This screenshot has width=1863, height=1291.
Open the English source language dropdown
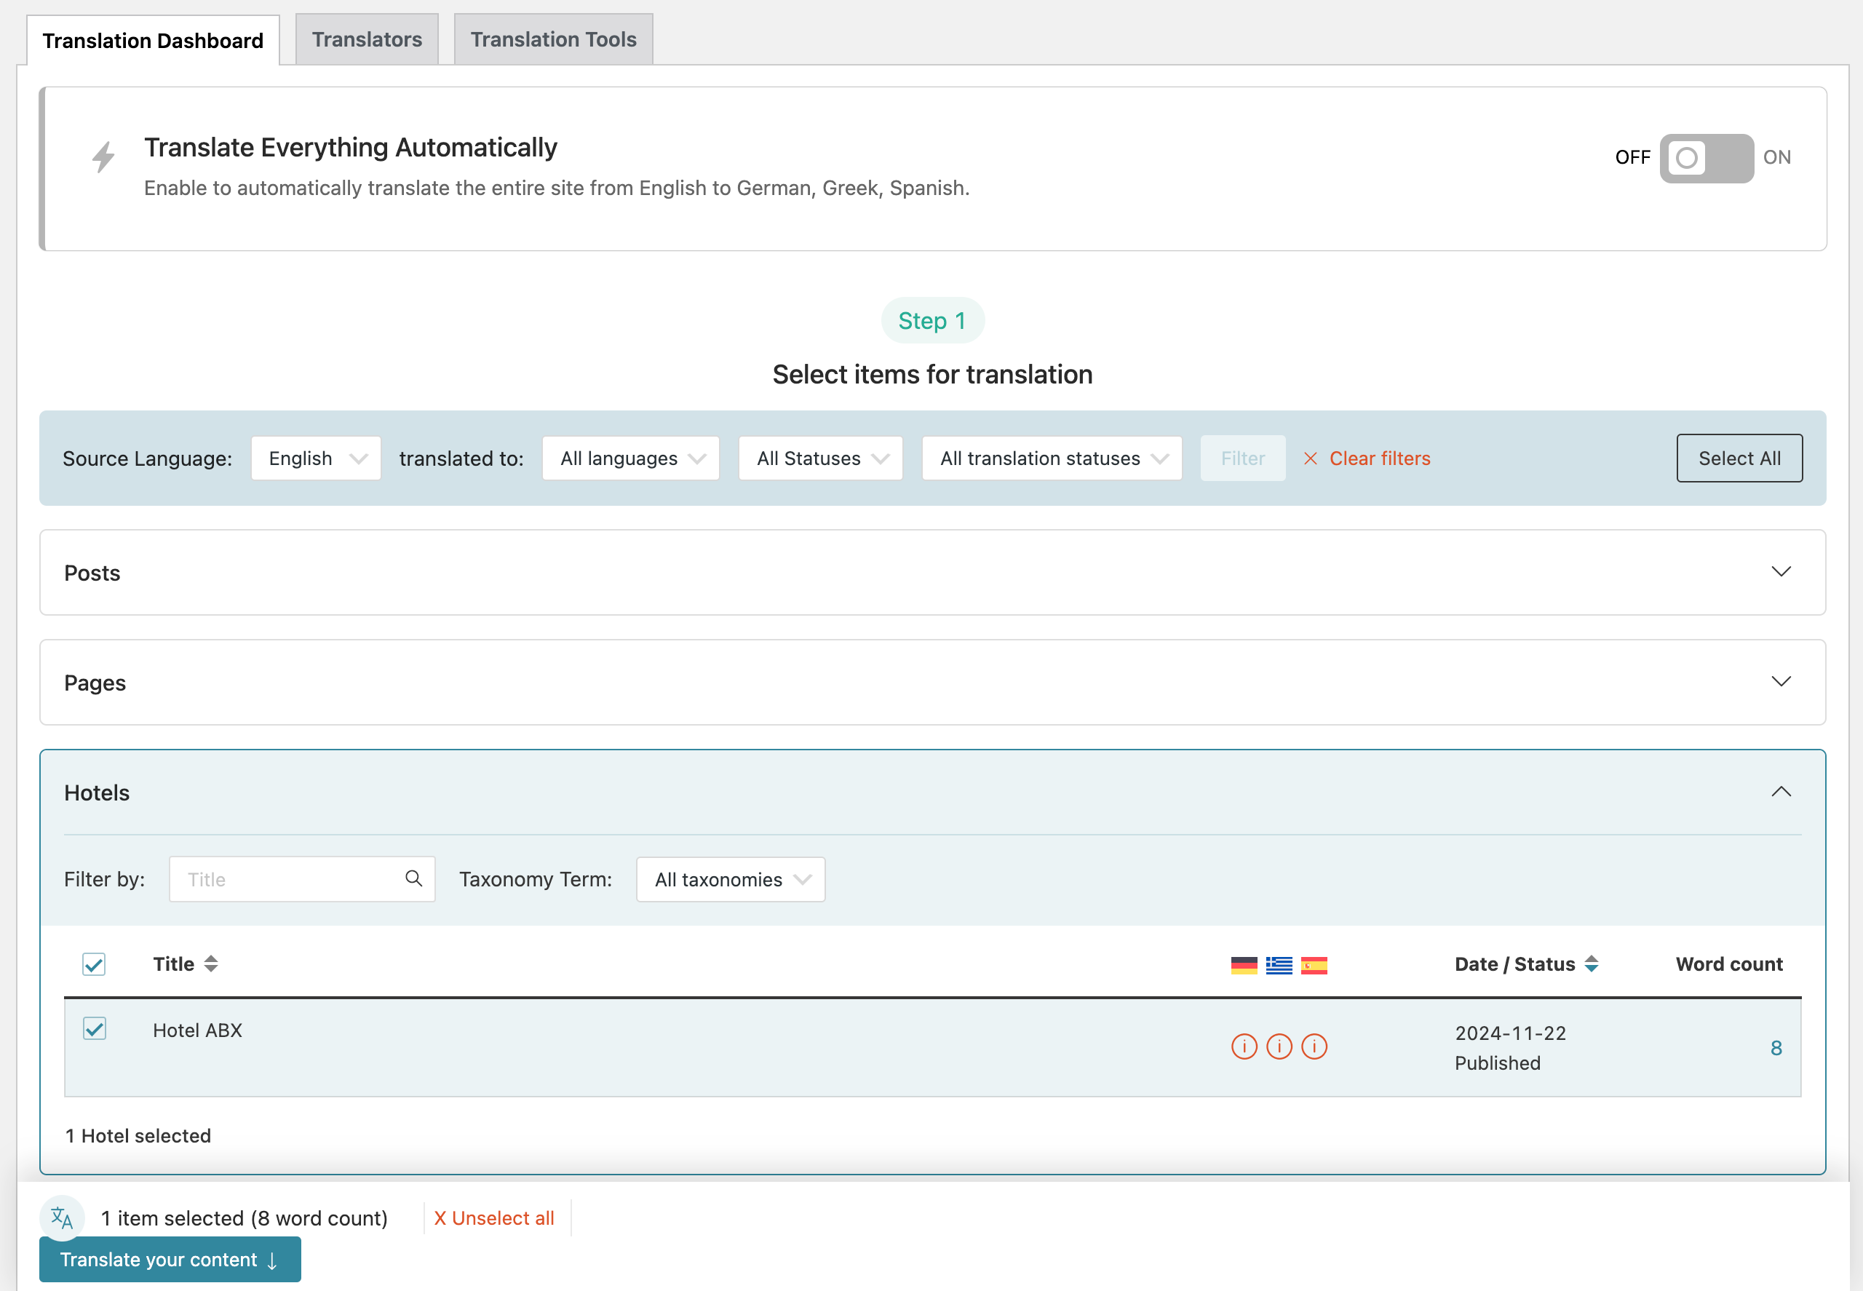316,458
